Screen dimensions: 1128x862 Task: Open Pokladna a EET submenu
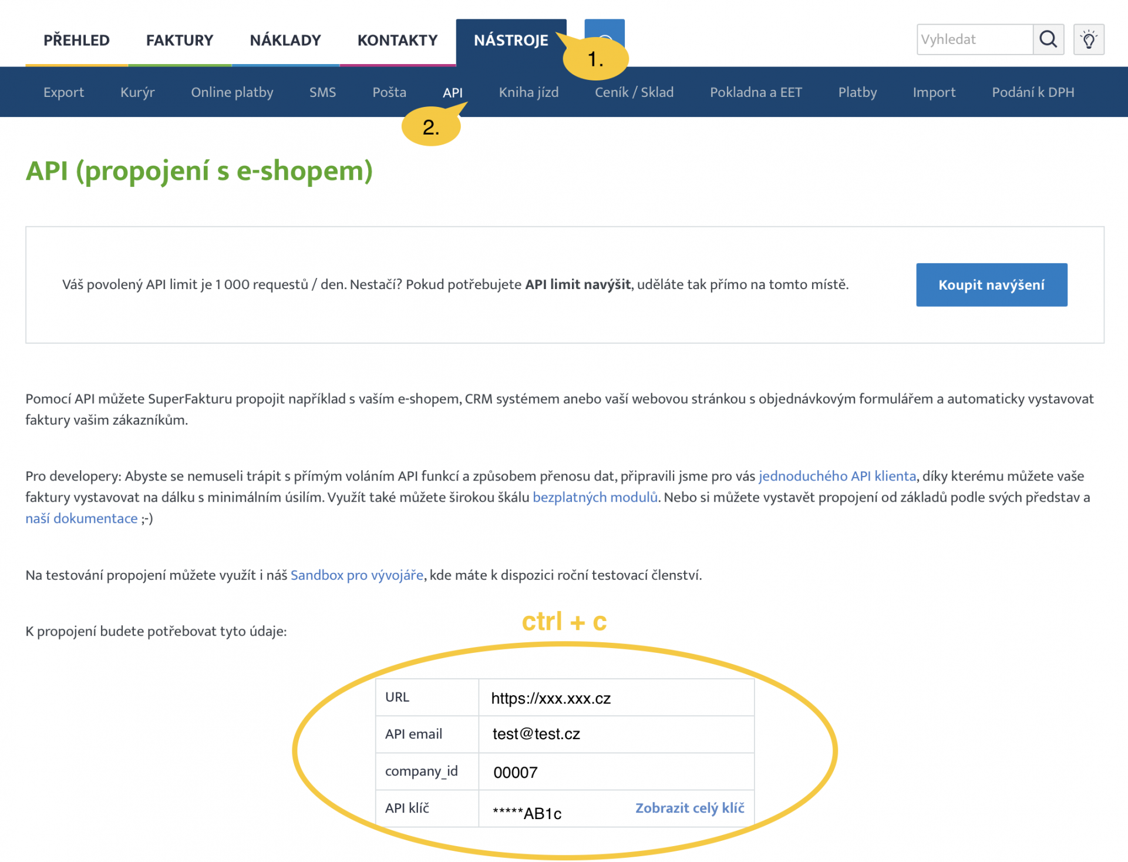[756, 92]
